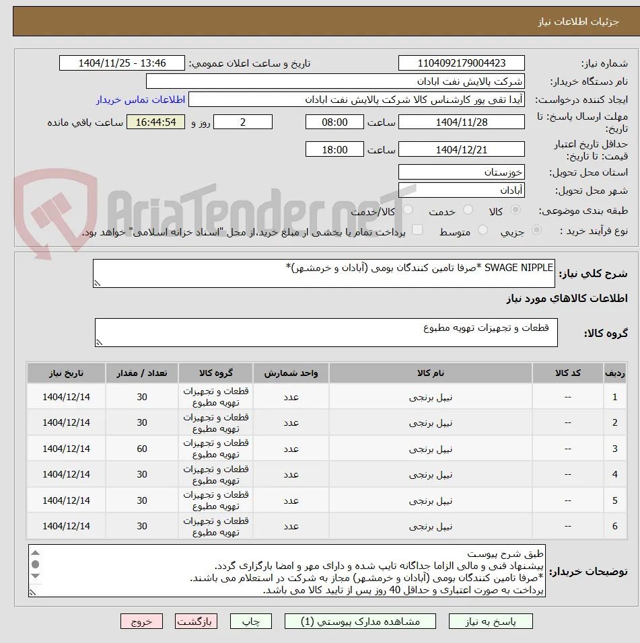The height and width of the screenshot is (643, 640).
Task: Click the province field خوزستان
Action: (x=462, y=172)
